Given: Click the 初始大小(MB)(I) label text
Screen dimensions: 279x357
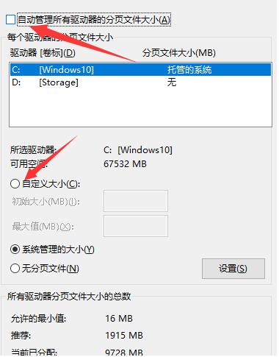Looking at the screenshot, I should point(46,202).
